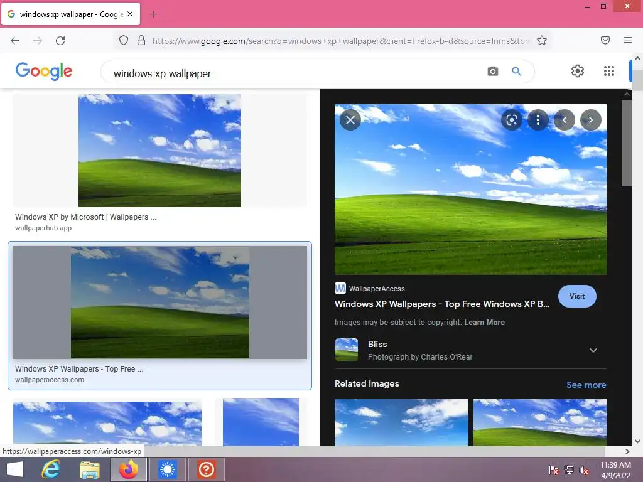Image resolution: width=643 pixels, height=482 pixels.
Task: Click the page scroll down arrow
Action: [637, 441]
